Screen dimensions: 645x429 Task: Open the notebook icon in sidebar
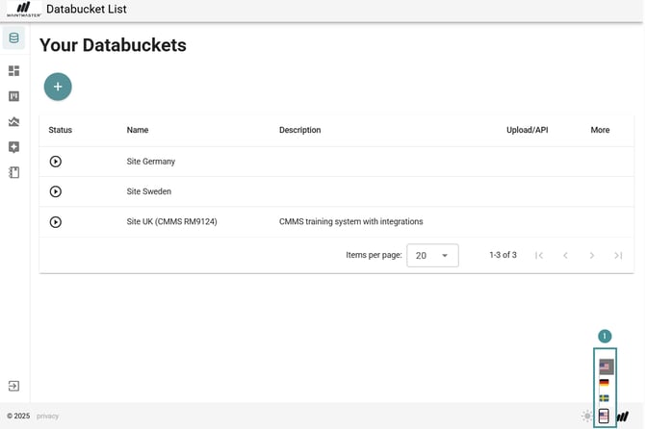pos(13,173)
